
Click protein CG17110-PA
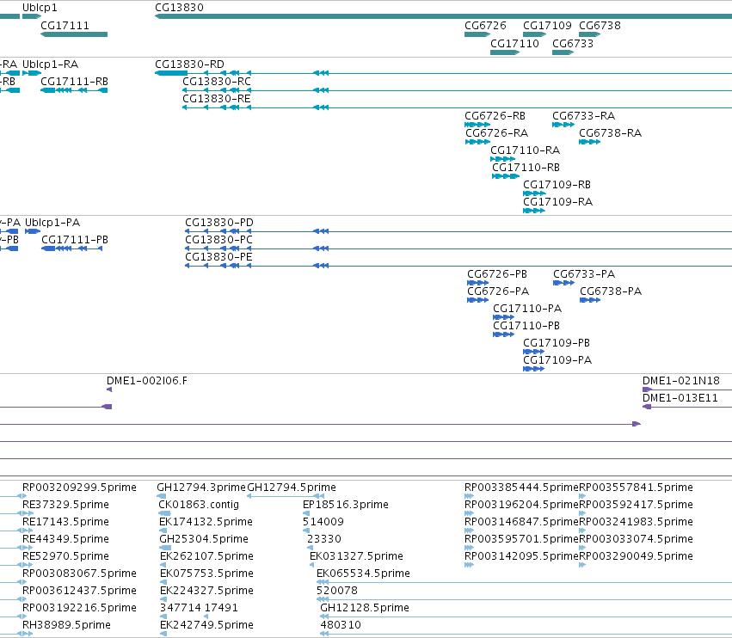point(504,317)
